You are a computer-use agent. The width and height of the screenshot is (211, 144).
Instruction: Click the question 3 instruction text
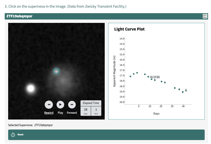(x=66, y=6)
